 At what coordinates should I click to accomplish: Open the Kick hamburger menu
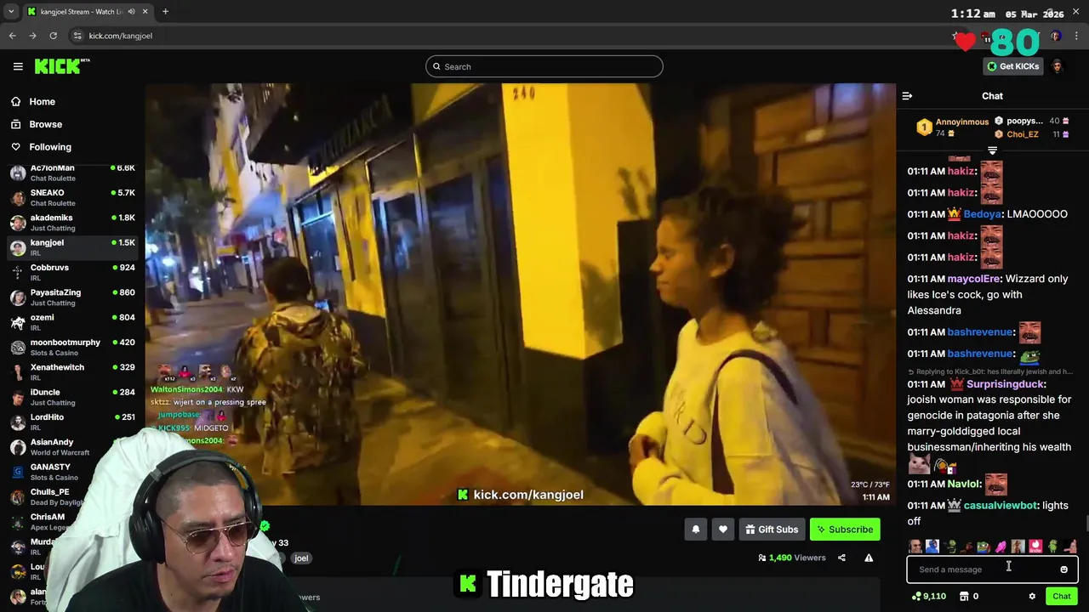coord(18,66)
